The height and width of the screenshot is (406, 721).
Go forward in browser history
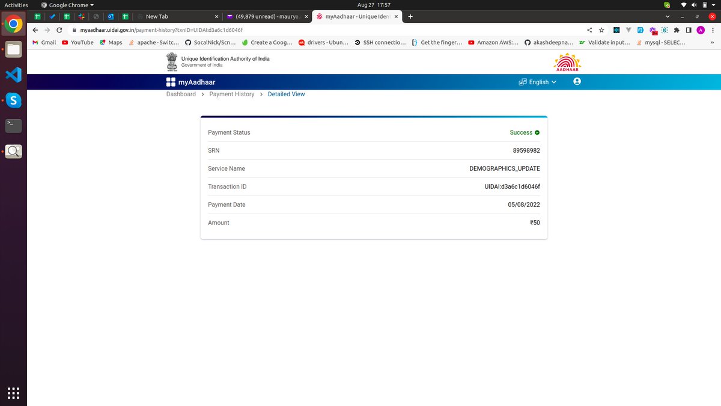coord(47,29)
